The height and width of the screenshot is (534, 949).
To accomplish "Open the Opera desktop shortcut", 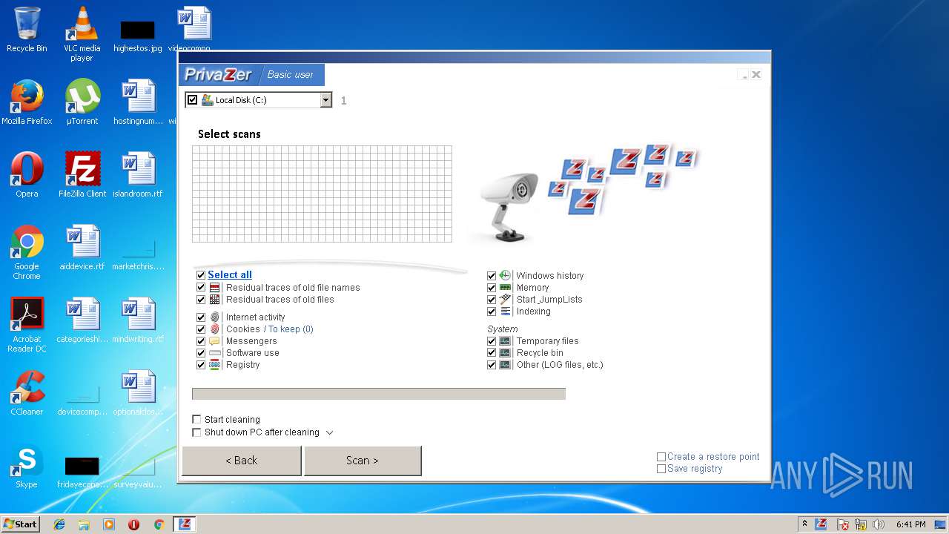I will 27,175.
